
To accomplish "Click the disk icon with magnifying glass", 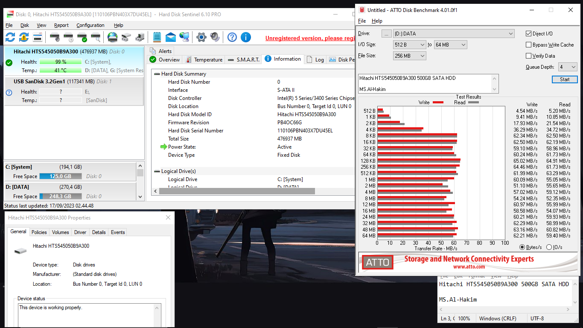I will (96, 37).
